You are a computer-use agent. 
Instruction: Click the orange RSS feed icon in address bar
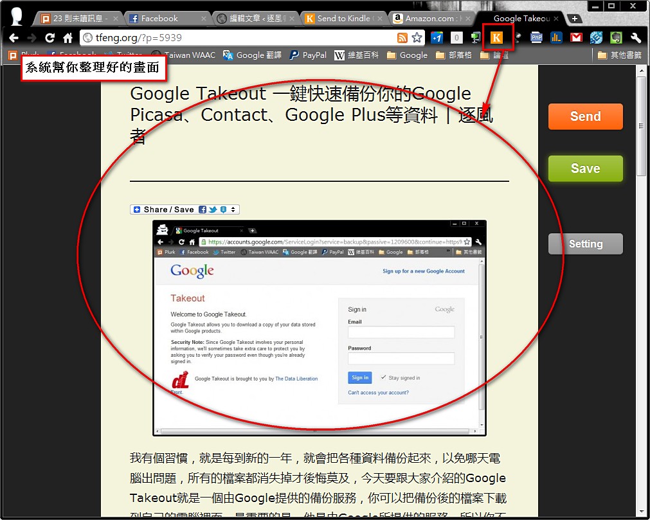point(402,38)
